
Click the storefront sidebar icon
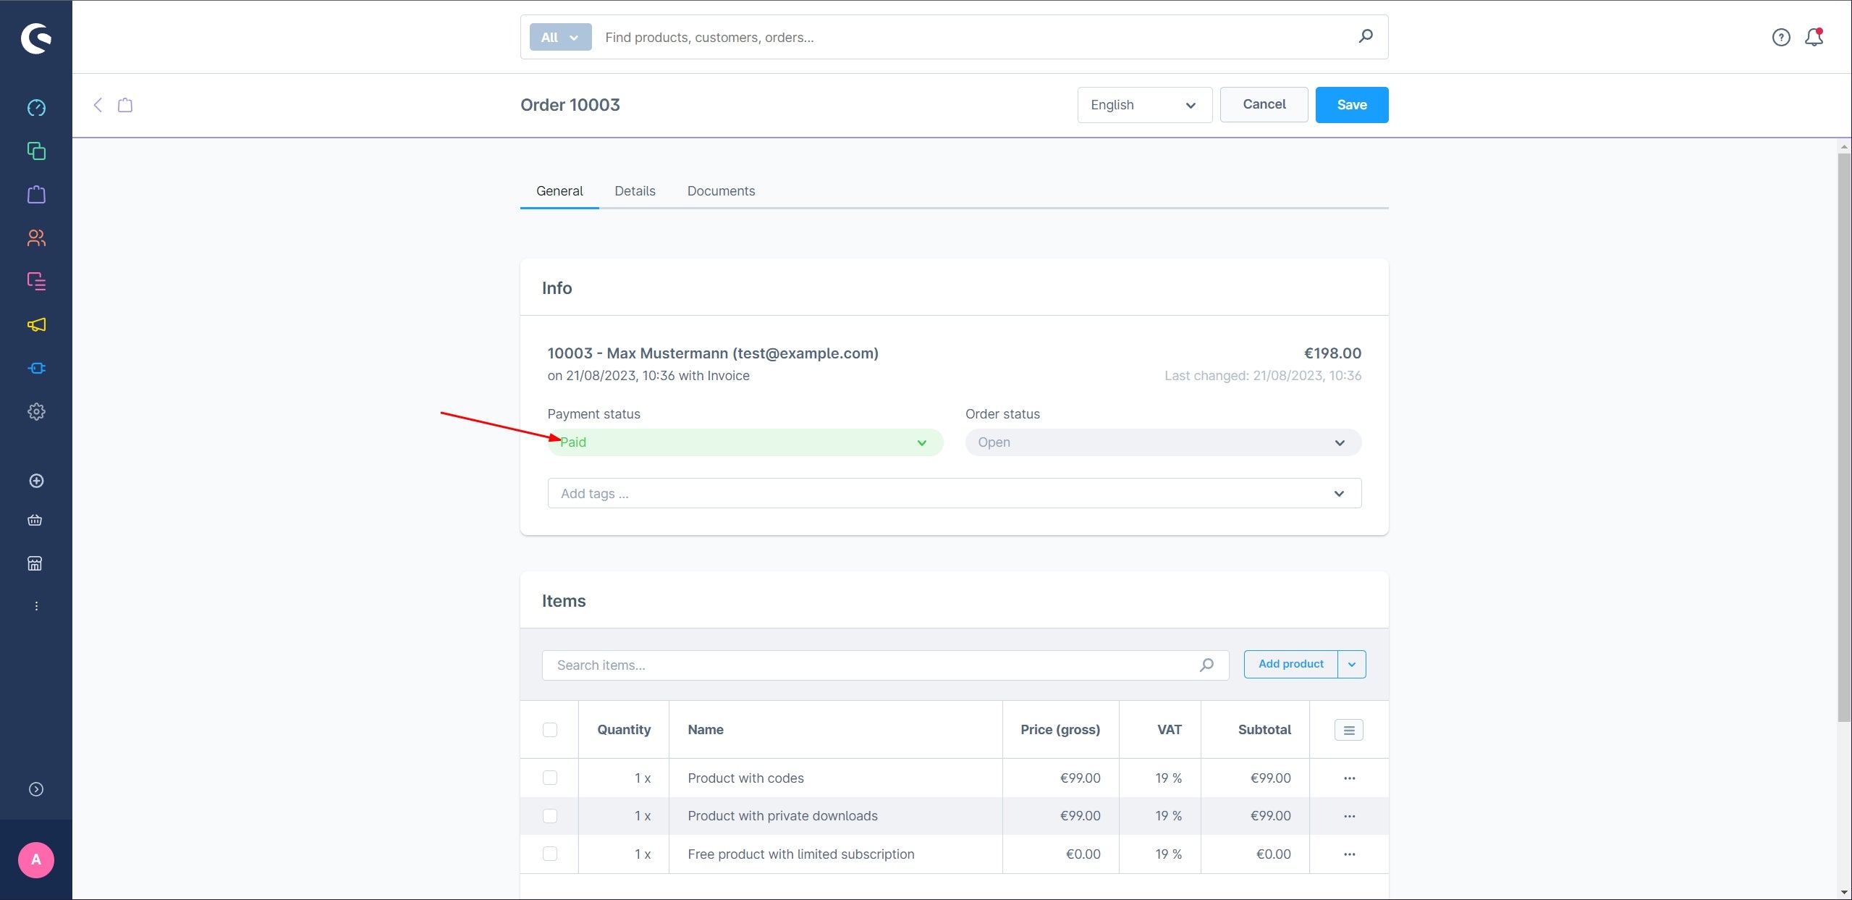[x=35, y=563]
